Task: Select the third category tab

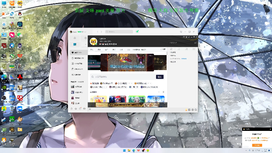Action: 106,50
